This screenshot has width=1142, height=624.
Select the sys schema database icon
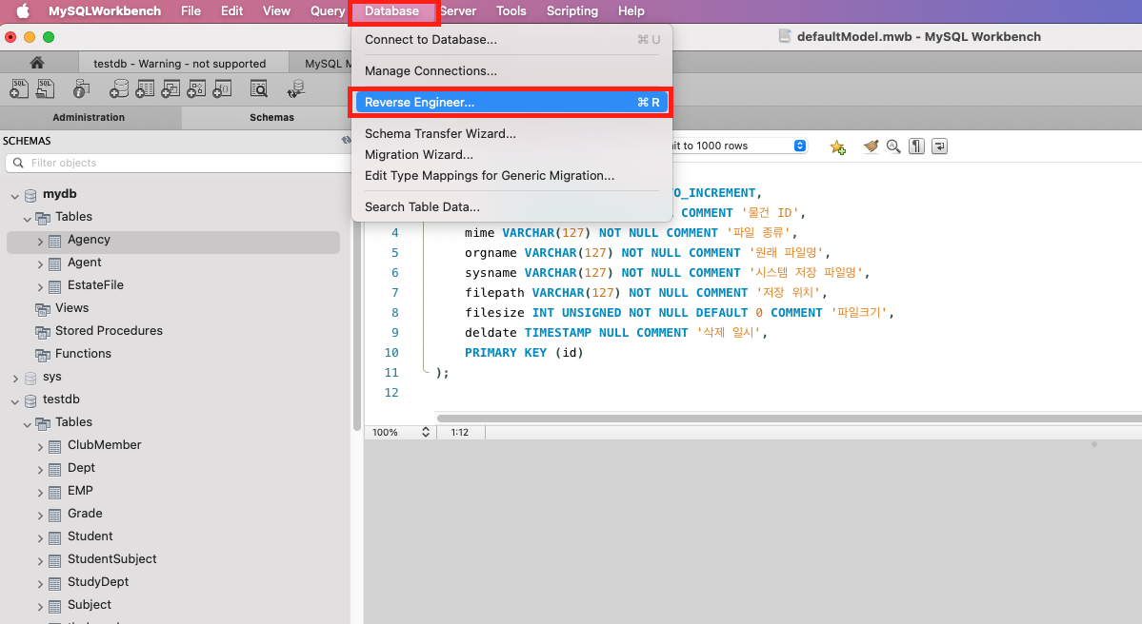pyautogui.click(x=30, y=378)
